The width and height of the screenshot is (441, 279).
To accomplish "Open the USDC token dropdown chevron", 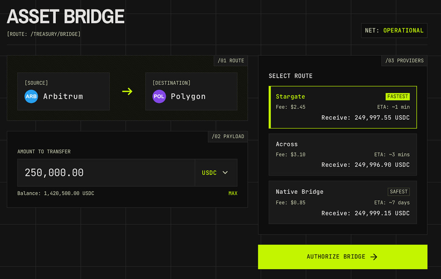I will click(x=225, y=173).
